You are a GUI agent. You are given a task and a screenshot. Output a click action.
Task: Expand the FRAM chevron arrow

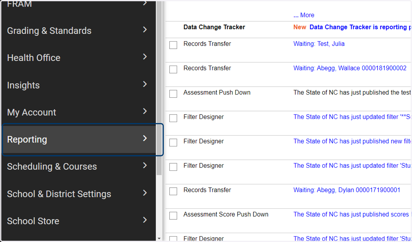pos(145,3)
